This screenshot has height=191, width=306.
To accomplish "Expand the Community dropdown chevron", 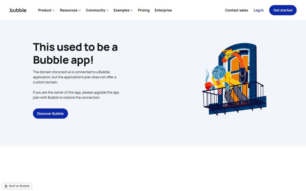I will 107,10.
